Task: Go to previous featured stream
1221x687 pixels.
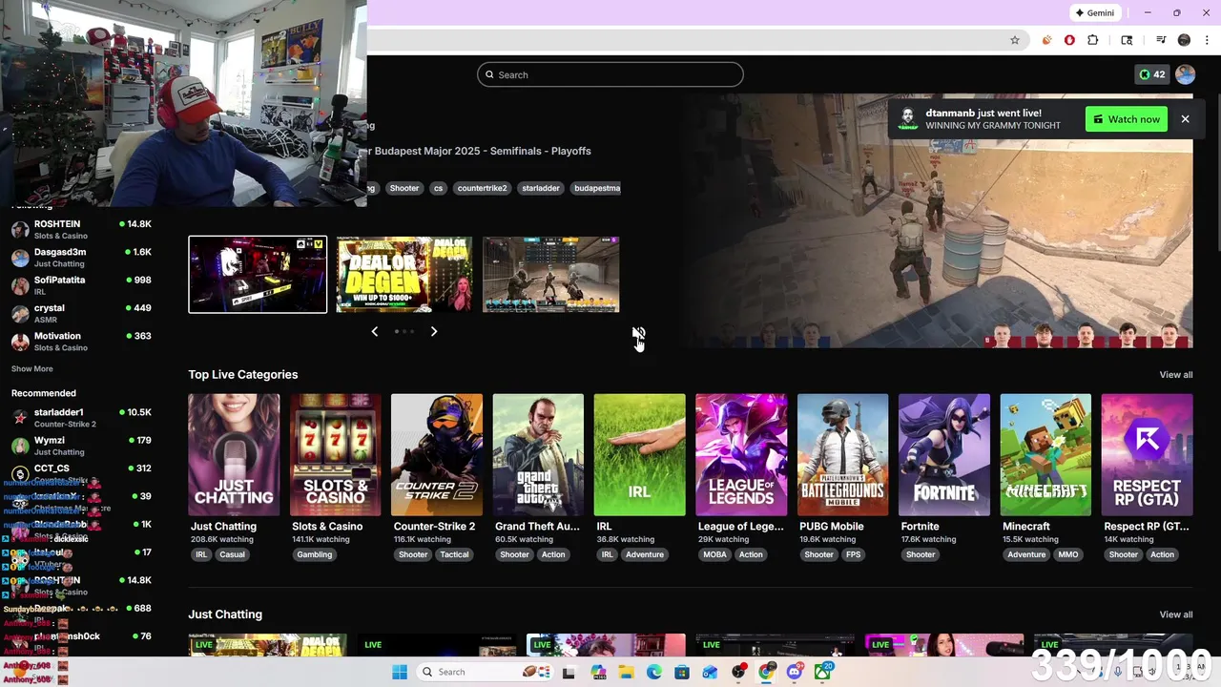Action: click(x=374, y=331)
